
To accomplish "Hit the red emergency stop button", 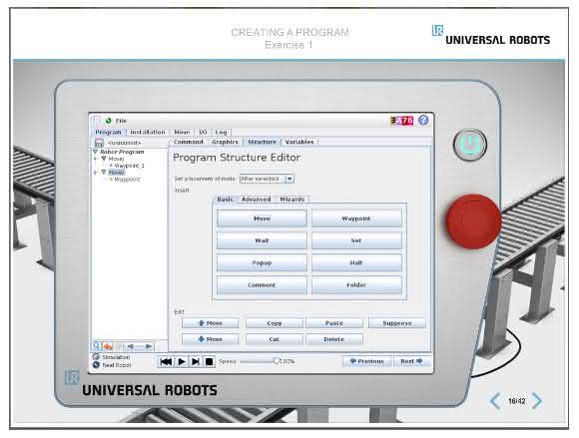I will pyautogui.click(x=474, y=221).
